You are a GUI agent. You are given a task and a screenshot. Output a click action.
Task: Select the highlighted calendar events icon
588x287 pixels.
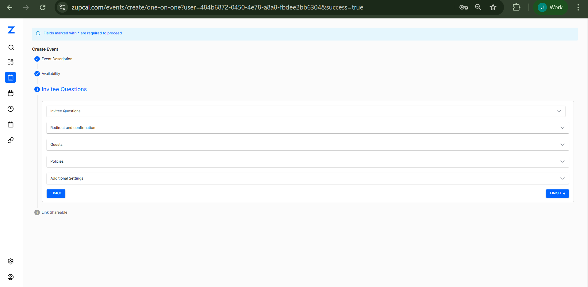[x=11, y=78]
